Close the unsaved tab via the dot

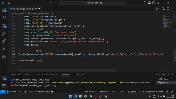pos(39,9)
